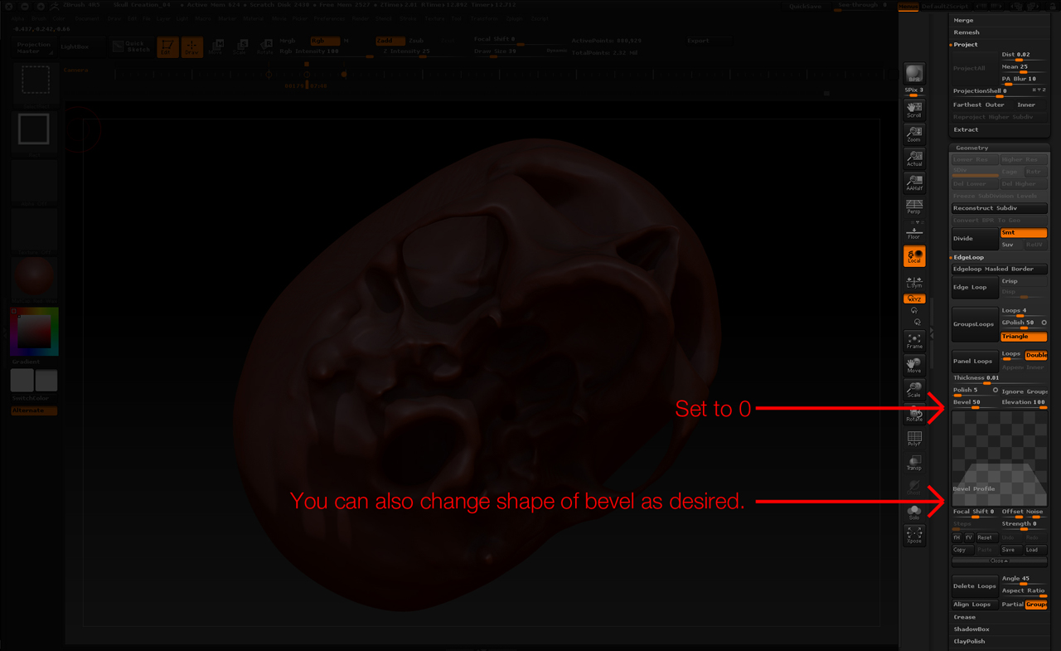
Task: Toggle Partial option for Delete Loops
Action: coord(1012,605)
